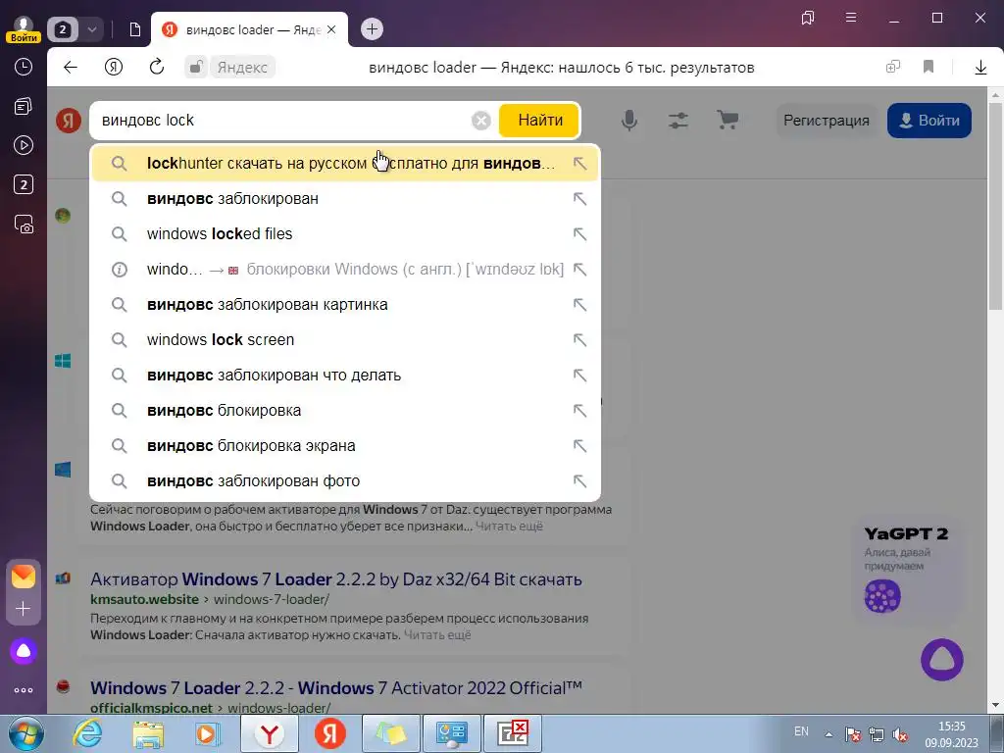1004x753 pixels.
Task: Launch Internet Explorer from taskbar
Action: [x=87, y=733]
